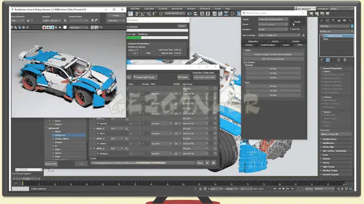Open the RGB Alpha channel dropdown
Image resolution: width=364 pixels, height=204 pixels.
79,28
